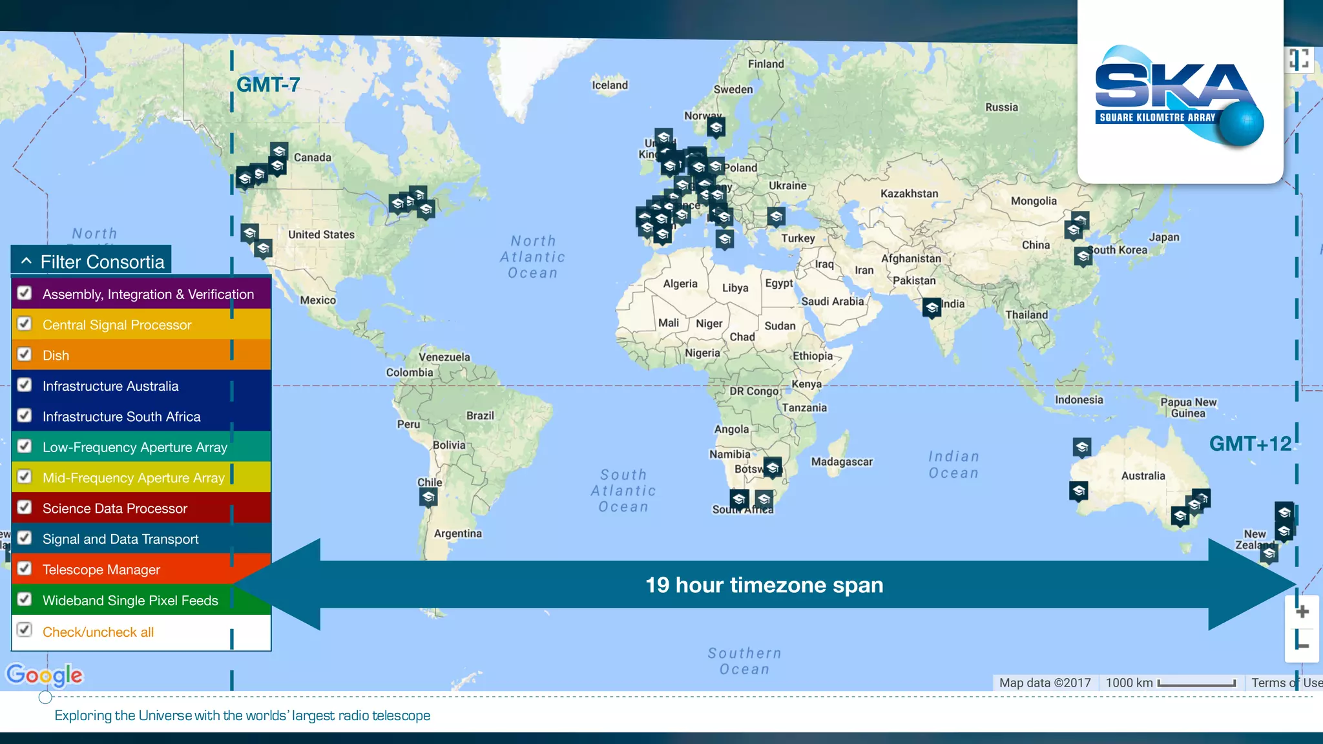Click the marker over Botswana
The width and height of the screenshot is (1323, 744).
[773, 467]
